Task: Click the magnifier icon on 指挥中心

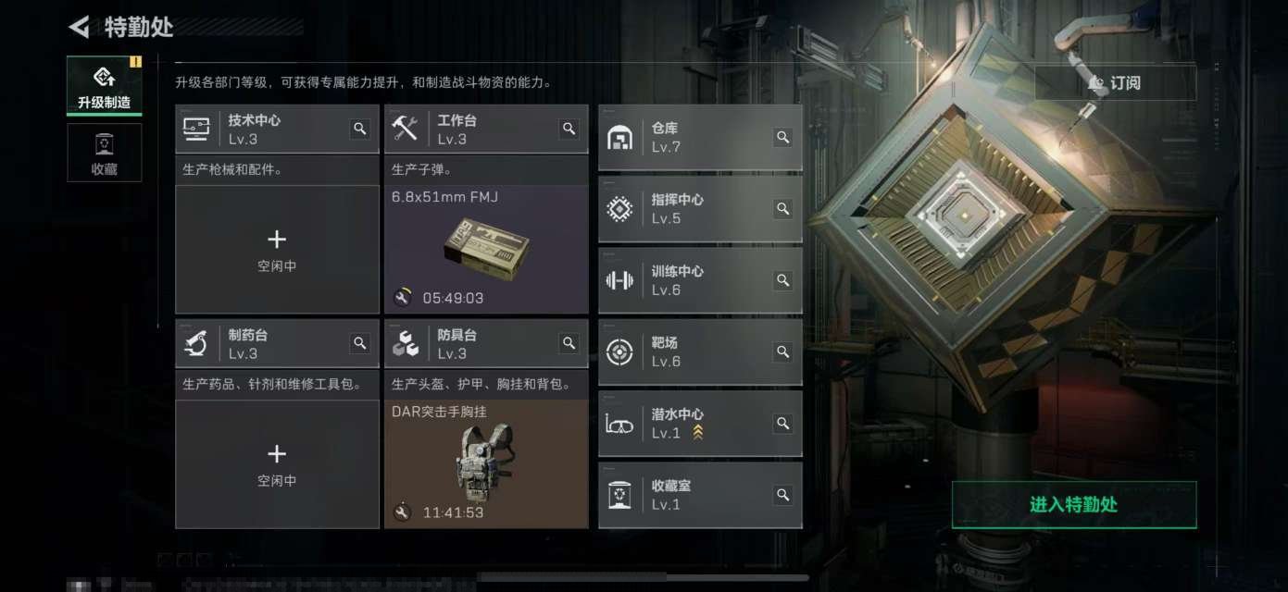Action: coord(783,208)
